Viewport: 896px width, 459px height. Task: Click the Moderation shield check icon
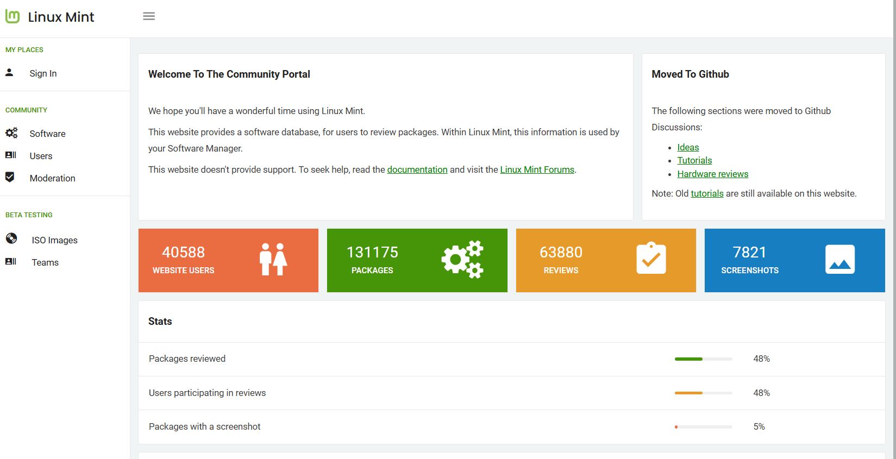[x=10, y=177]
